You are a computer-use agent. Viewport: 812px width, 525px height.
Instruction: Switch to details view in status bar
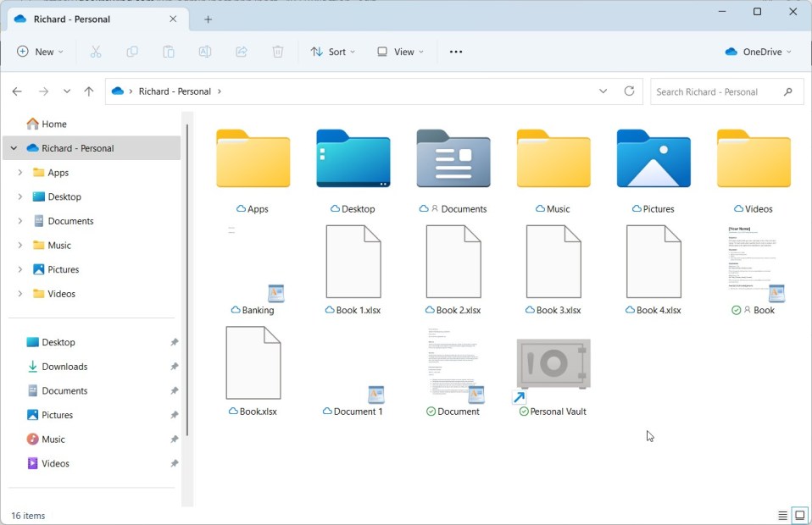tap(781, 515)
